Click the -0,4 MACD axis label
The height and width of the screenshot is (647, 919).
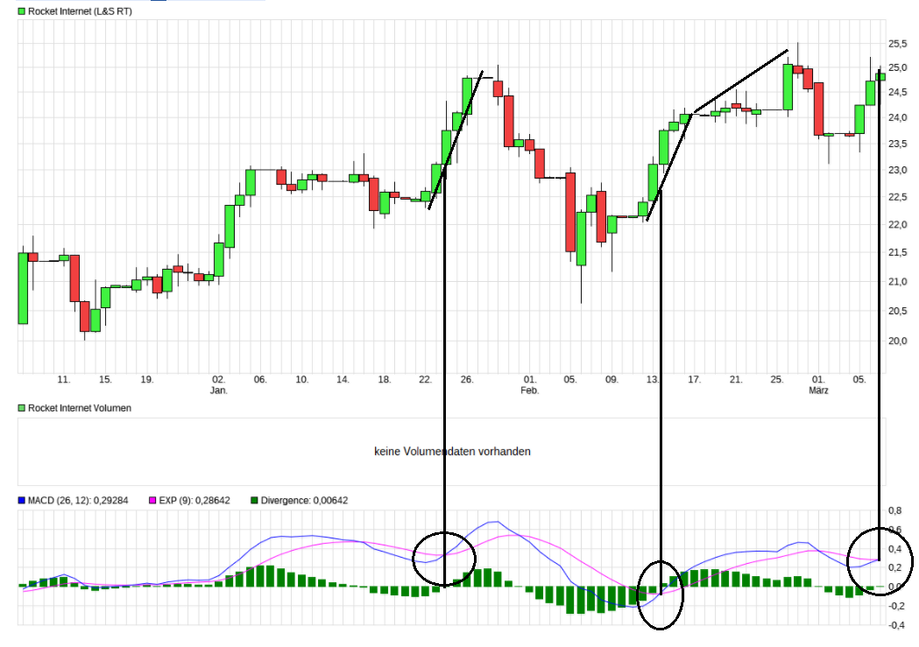(897, 625)
